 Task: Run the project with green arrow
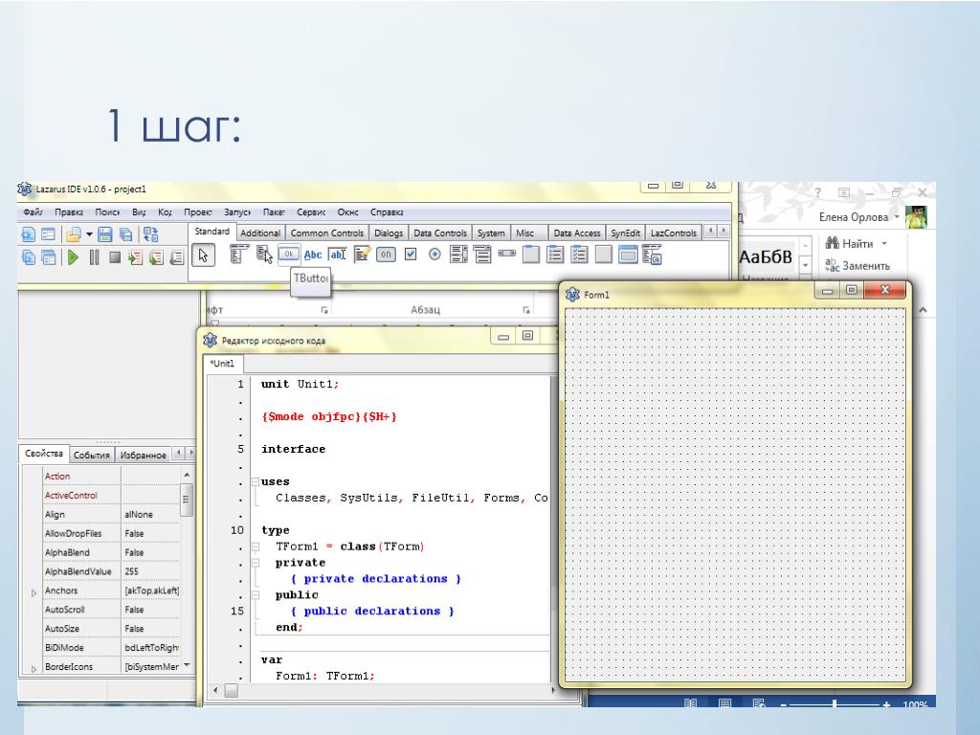point(73,256)
